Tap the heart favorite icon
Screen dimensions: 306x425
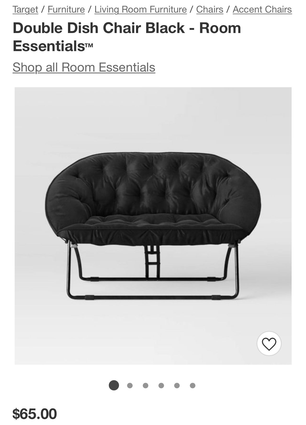point(269,344)
